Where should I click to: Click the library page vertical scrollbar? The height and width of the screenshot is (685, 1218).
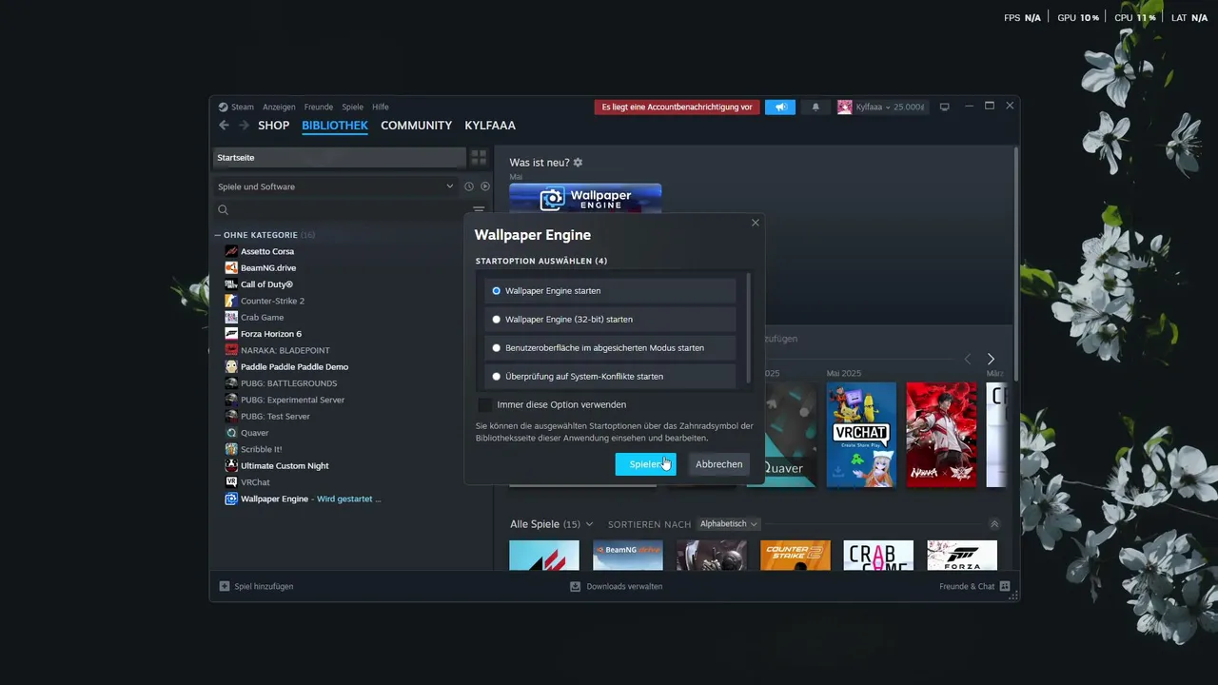coord(1016,264)
